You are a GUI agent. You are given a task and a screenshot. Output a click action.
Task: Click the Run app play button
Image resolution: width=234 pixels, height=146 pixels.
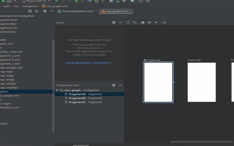[57, 1]
